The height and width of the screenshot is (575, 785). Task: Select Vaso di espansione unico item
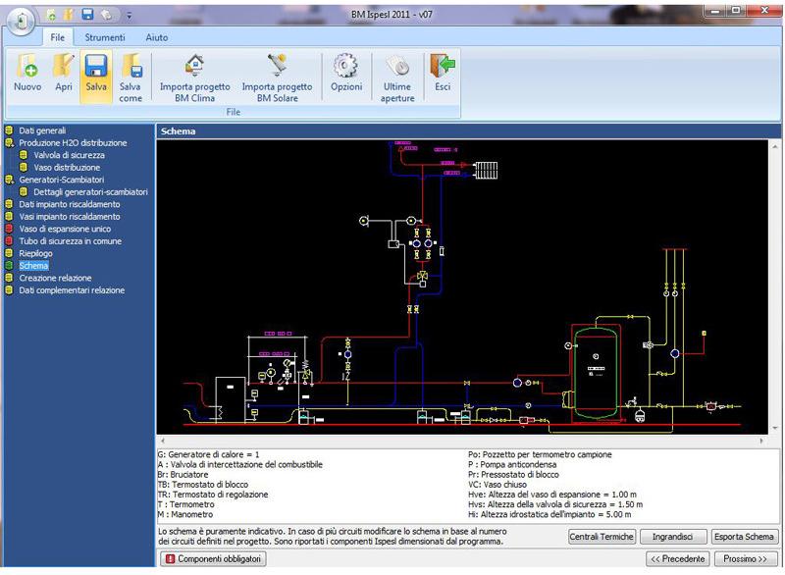click(x=67, y=229)
